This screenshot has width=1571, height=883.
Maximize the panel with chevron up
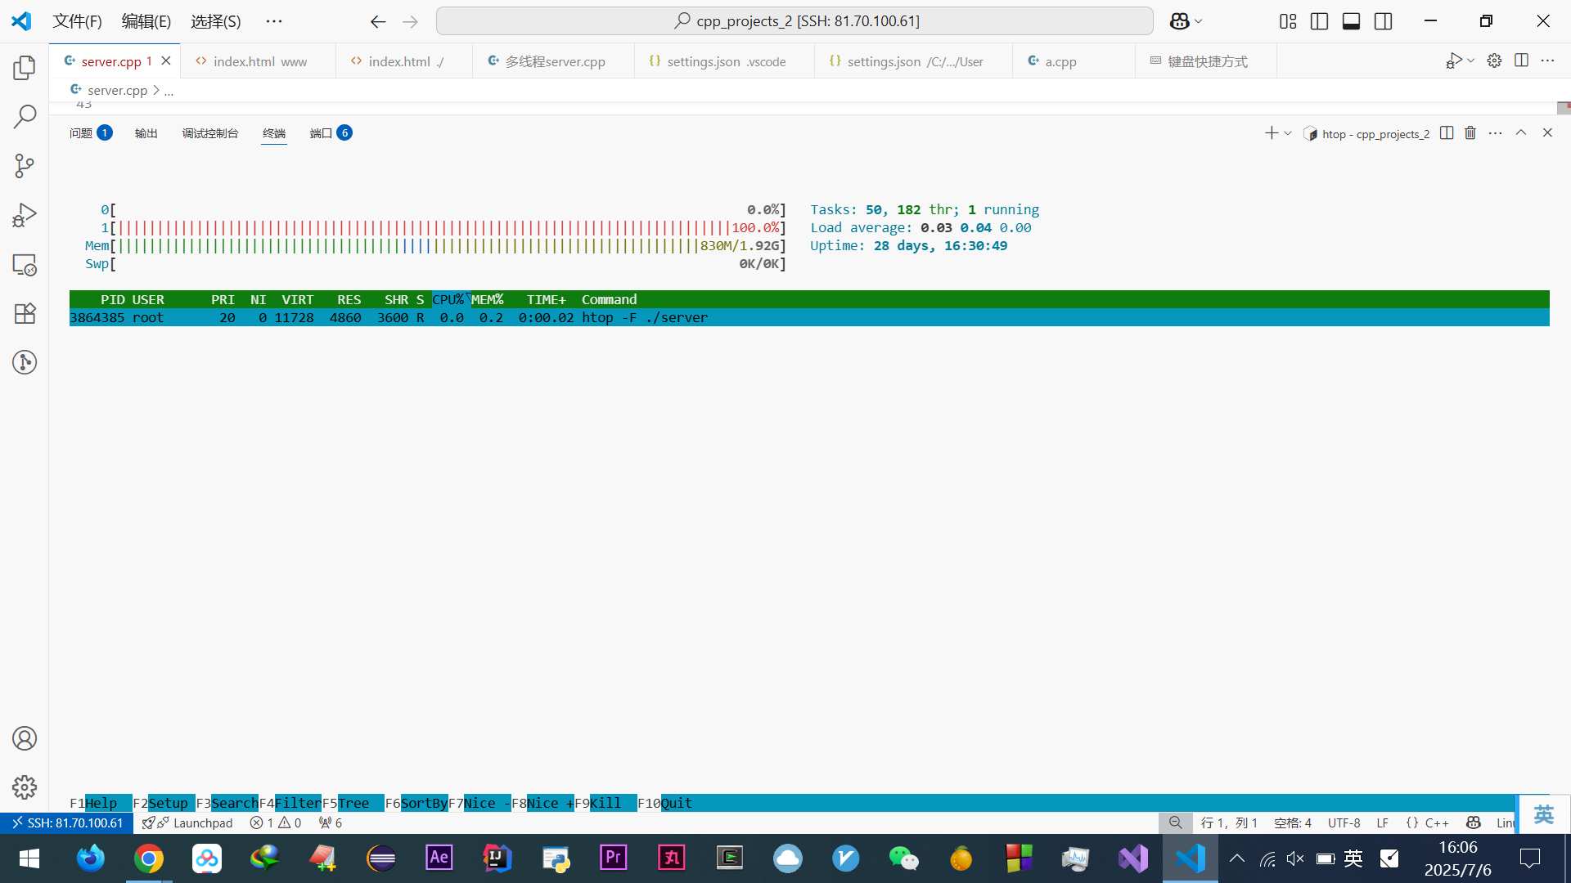pos(1521,133)
